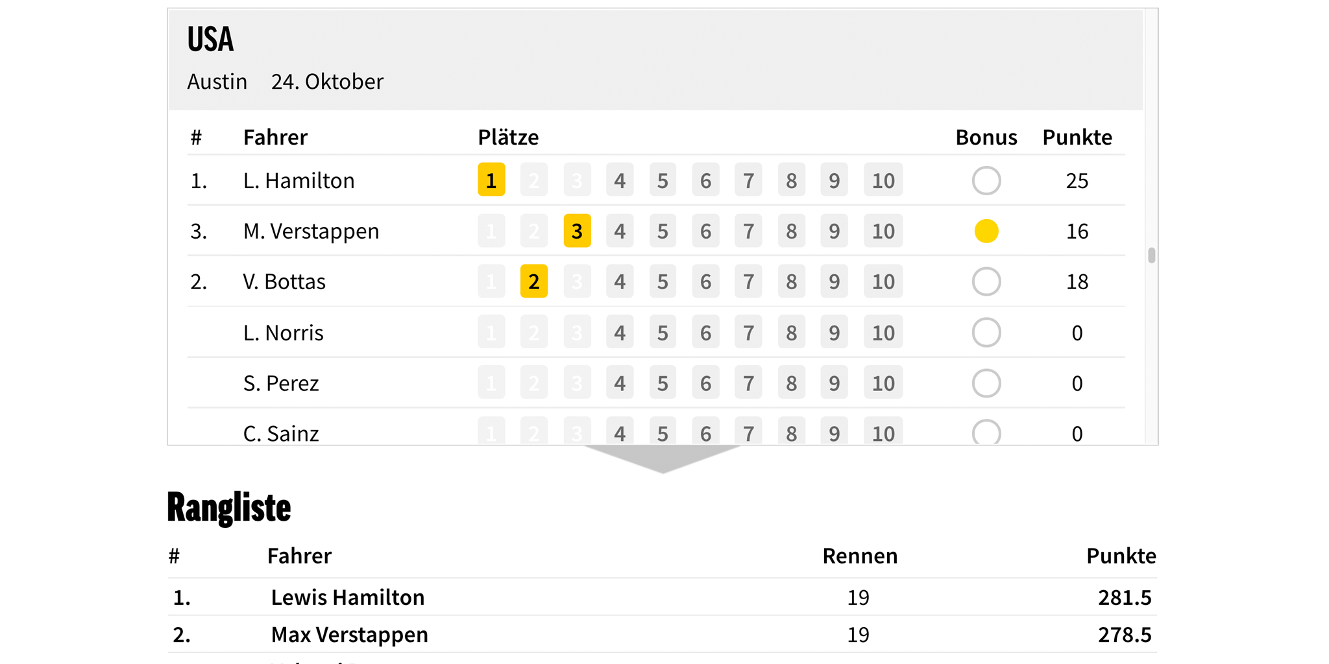Enable bonus for L. Hamilton

tap(986, 180)
